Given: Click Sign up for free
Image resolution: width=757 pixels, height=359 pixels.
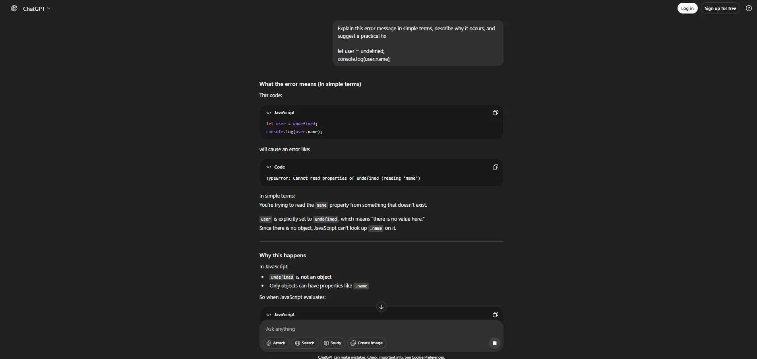Looking at the screenshot, I should coord(720,8).
